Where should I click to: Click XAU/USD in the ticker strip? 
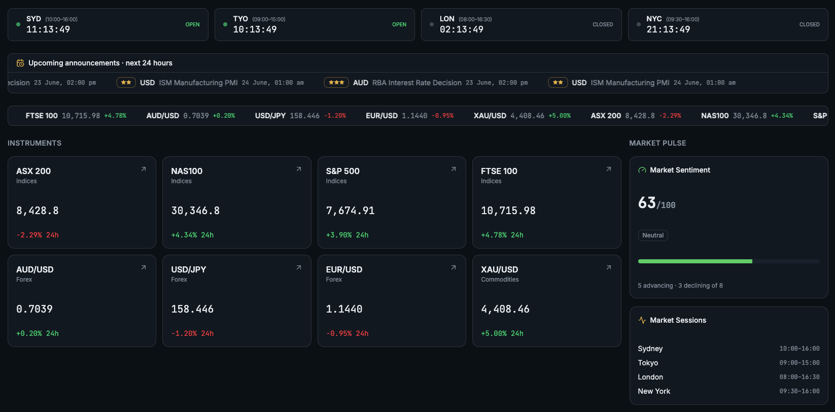pos(522,116)
